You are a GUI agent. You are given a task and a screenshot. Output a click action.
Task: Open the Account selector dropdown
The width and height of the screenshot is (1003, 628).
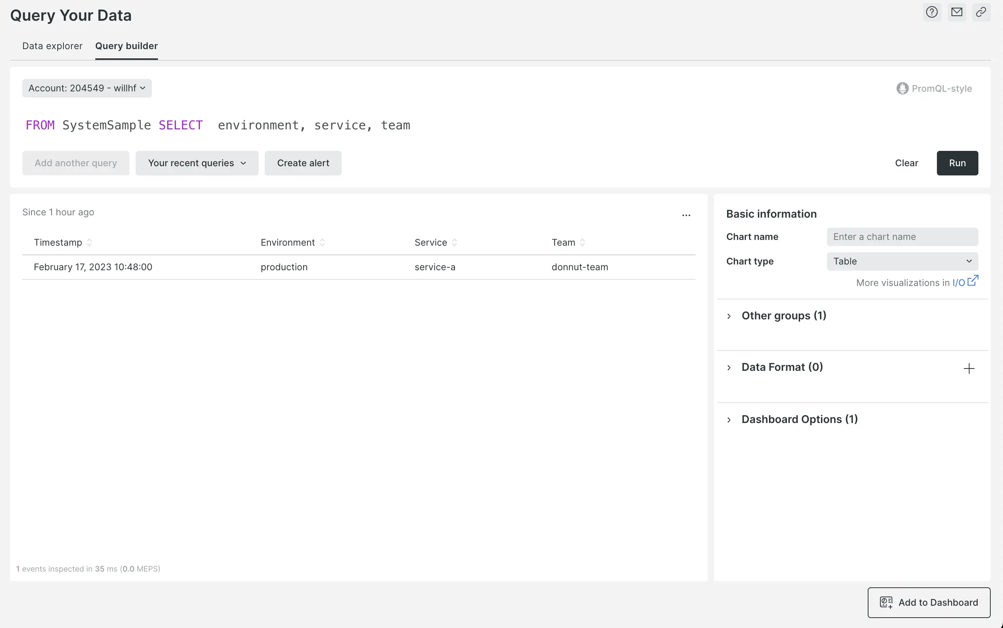click(86, 88)
